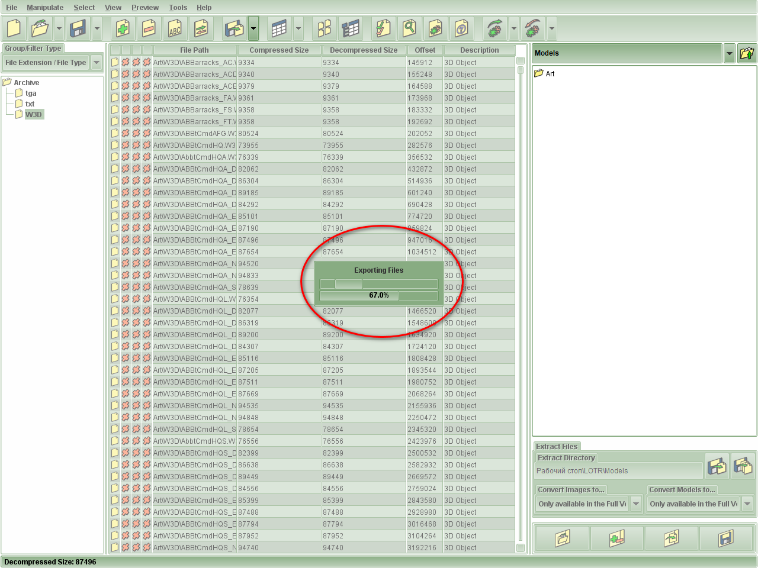Click the Add Files green plus icon
Screen dimensions: 758x568
[x=123, y=28]
